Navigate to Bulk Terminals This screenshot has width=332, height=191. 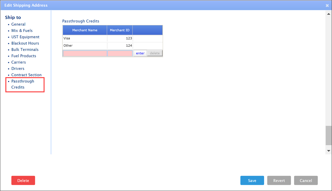[25, 50]
